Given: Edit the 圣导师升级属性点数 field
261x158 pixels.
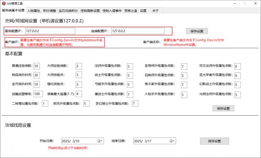Looking at the screenshot, I should (184, 67).
